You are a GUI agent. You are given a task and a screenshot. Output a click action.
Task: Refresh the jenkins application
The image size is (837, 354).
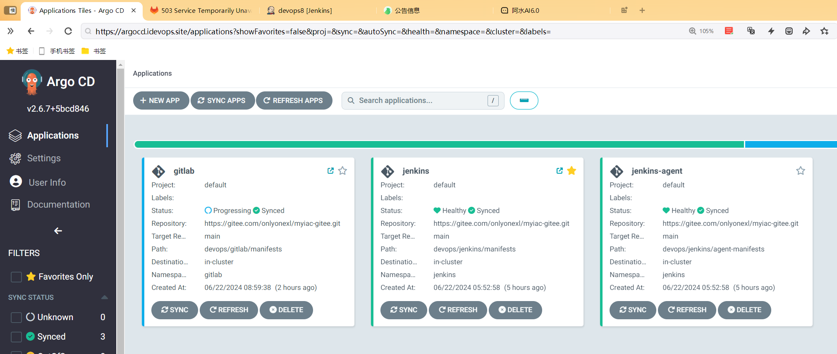458,310
